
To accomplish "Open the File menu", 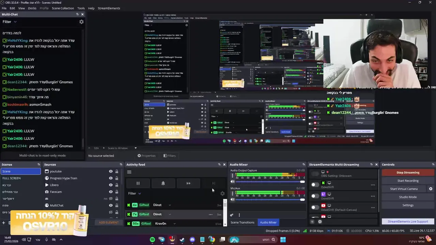I will [4, 8].
